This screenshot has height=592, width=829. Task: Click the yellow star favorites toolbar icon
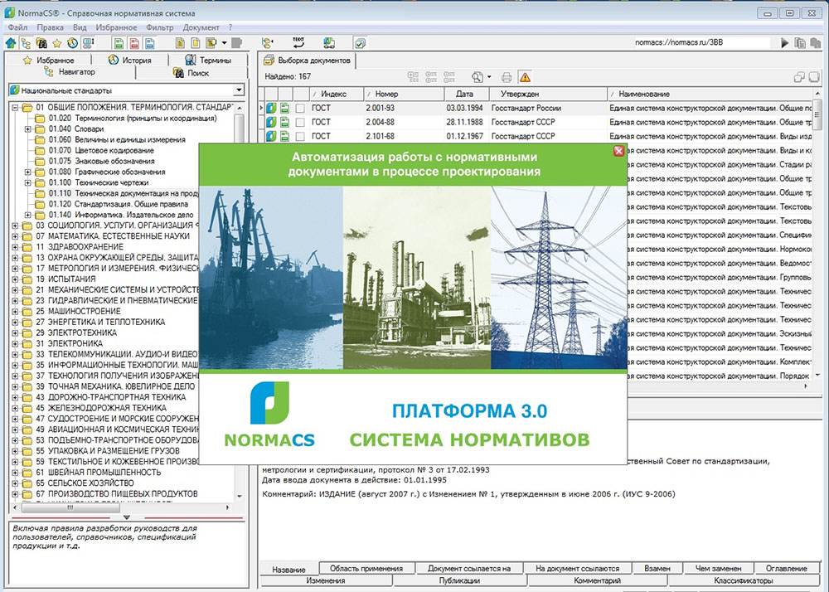56,43
